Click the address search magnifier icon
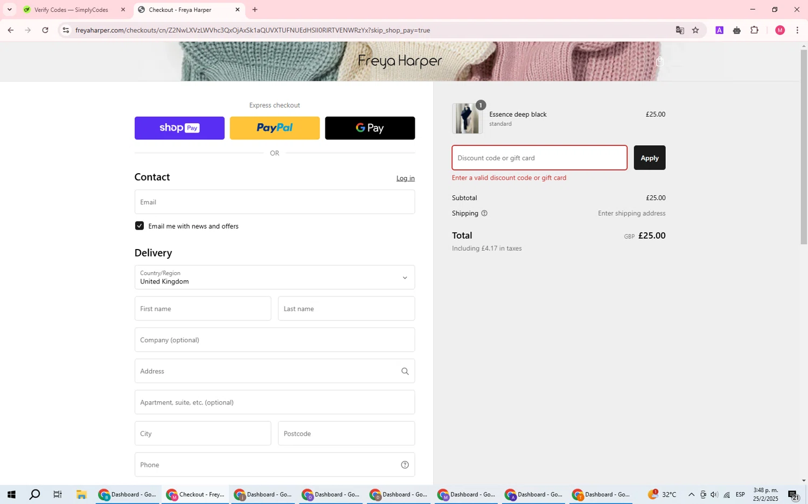This screenshot has width=808, height=504. coord(405,371)
